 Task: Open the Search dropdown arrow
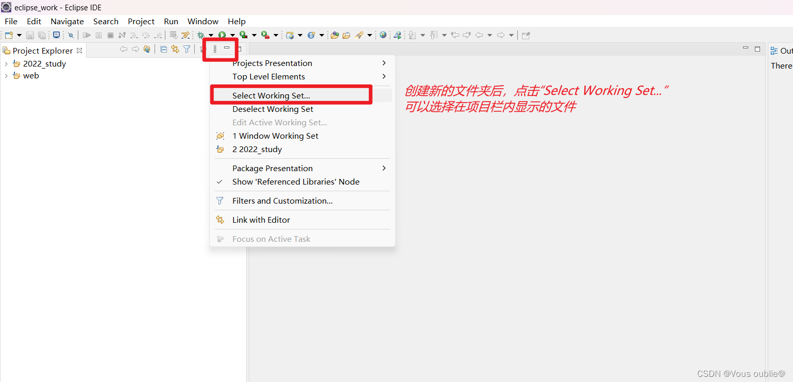click(x=370, y=35)
